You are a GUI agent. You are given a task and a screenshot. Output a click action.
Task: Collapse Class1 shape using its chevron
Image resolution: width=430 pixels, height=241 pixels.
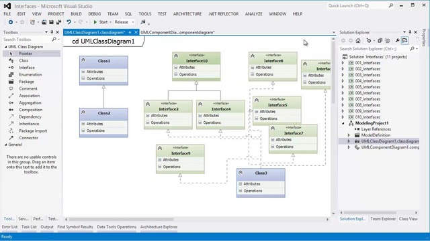(83, 60)
